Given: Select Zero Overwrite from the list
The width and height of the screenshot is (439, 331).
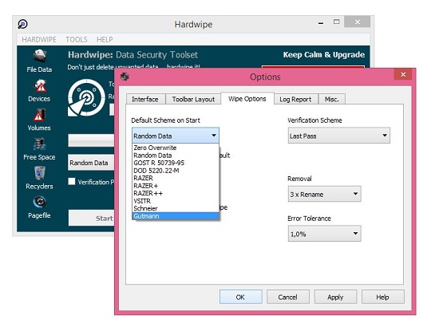Looking at the screenshot, I should tap(176, 148).
